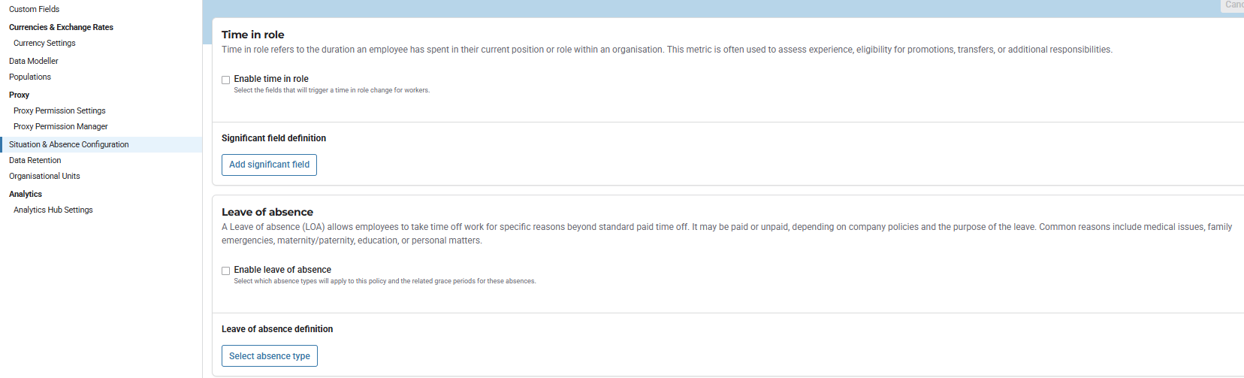Open Currency Settings
Screen dimensions: 1244x378
pyautogui.click(x=44, y=43)
